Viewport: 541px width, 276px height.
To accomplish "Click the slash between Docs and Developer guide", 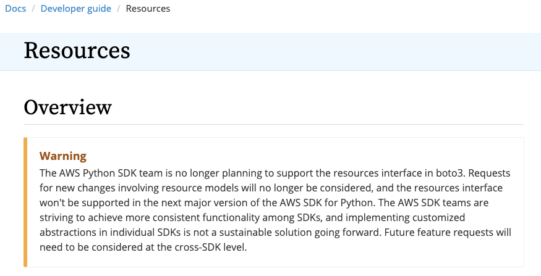I will point(33,9).
